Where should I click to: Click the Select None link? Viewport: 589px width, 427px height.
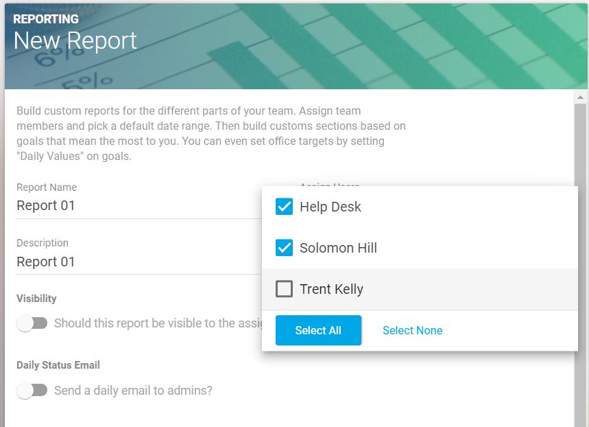coord(413,330)
